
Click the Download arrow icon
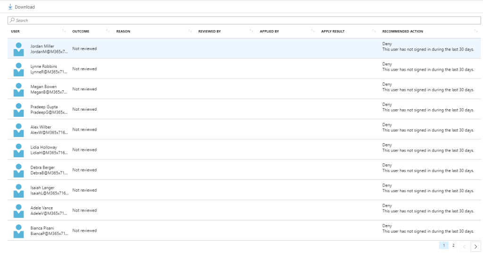pos(10,7)
